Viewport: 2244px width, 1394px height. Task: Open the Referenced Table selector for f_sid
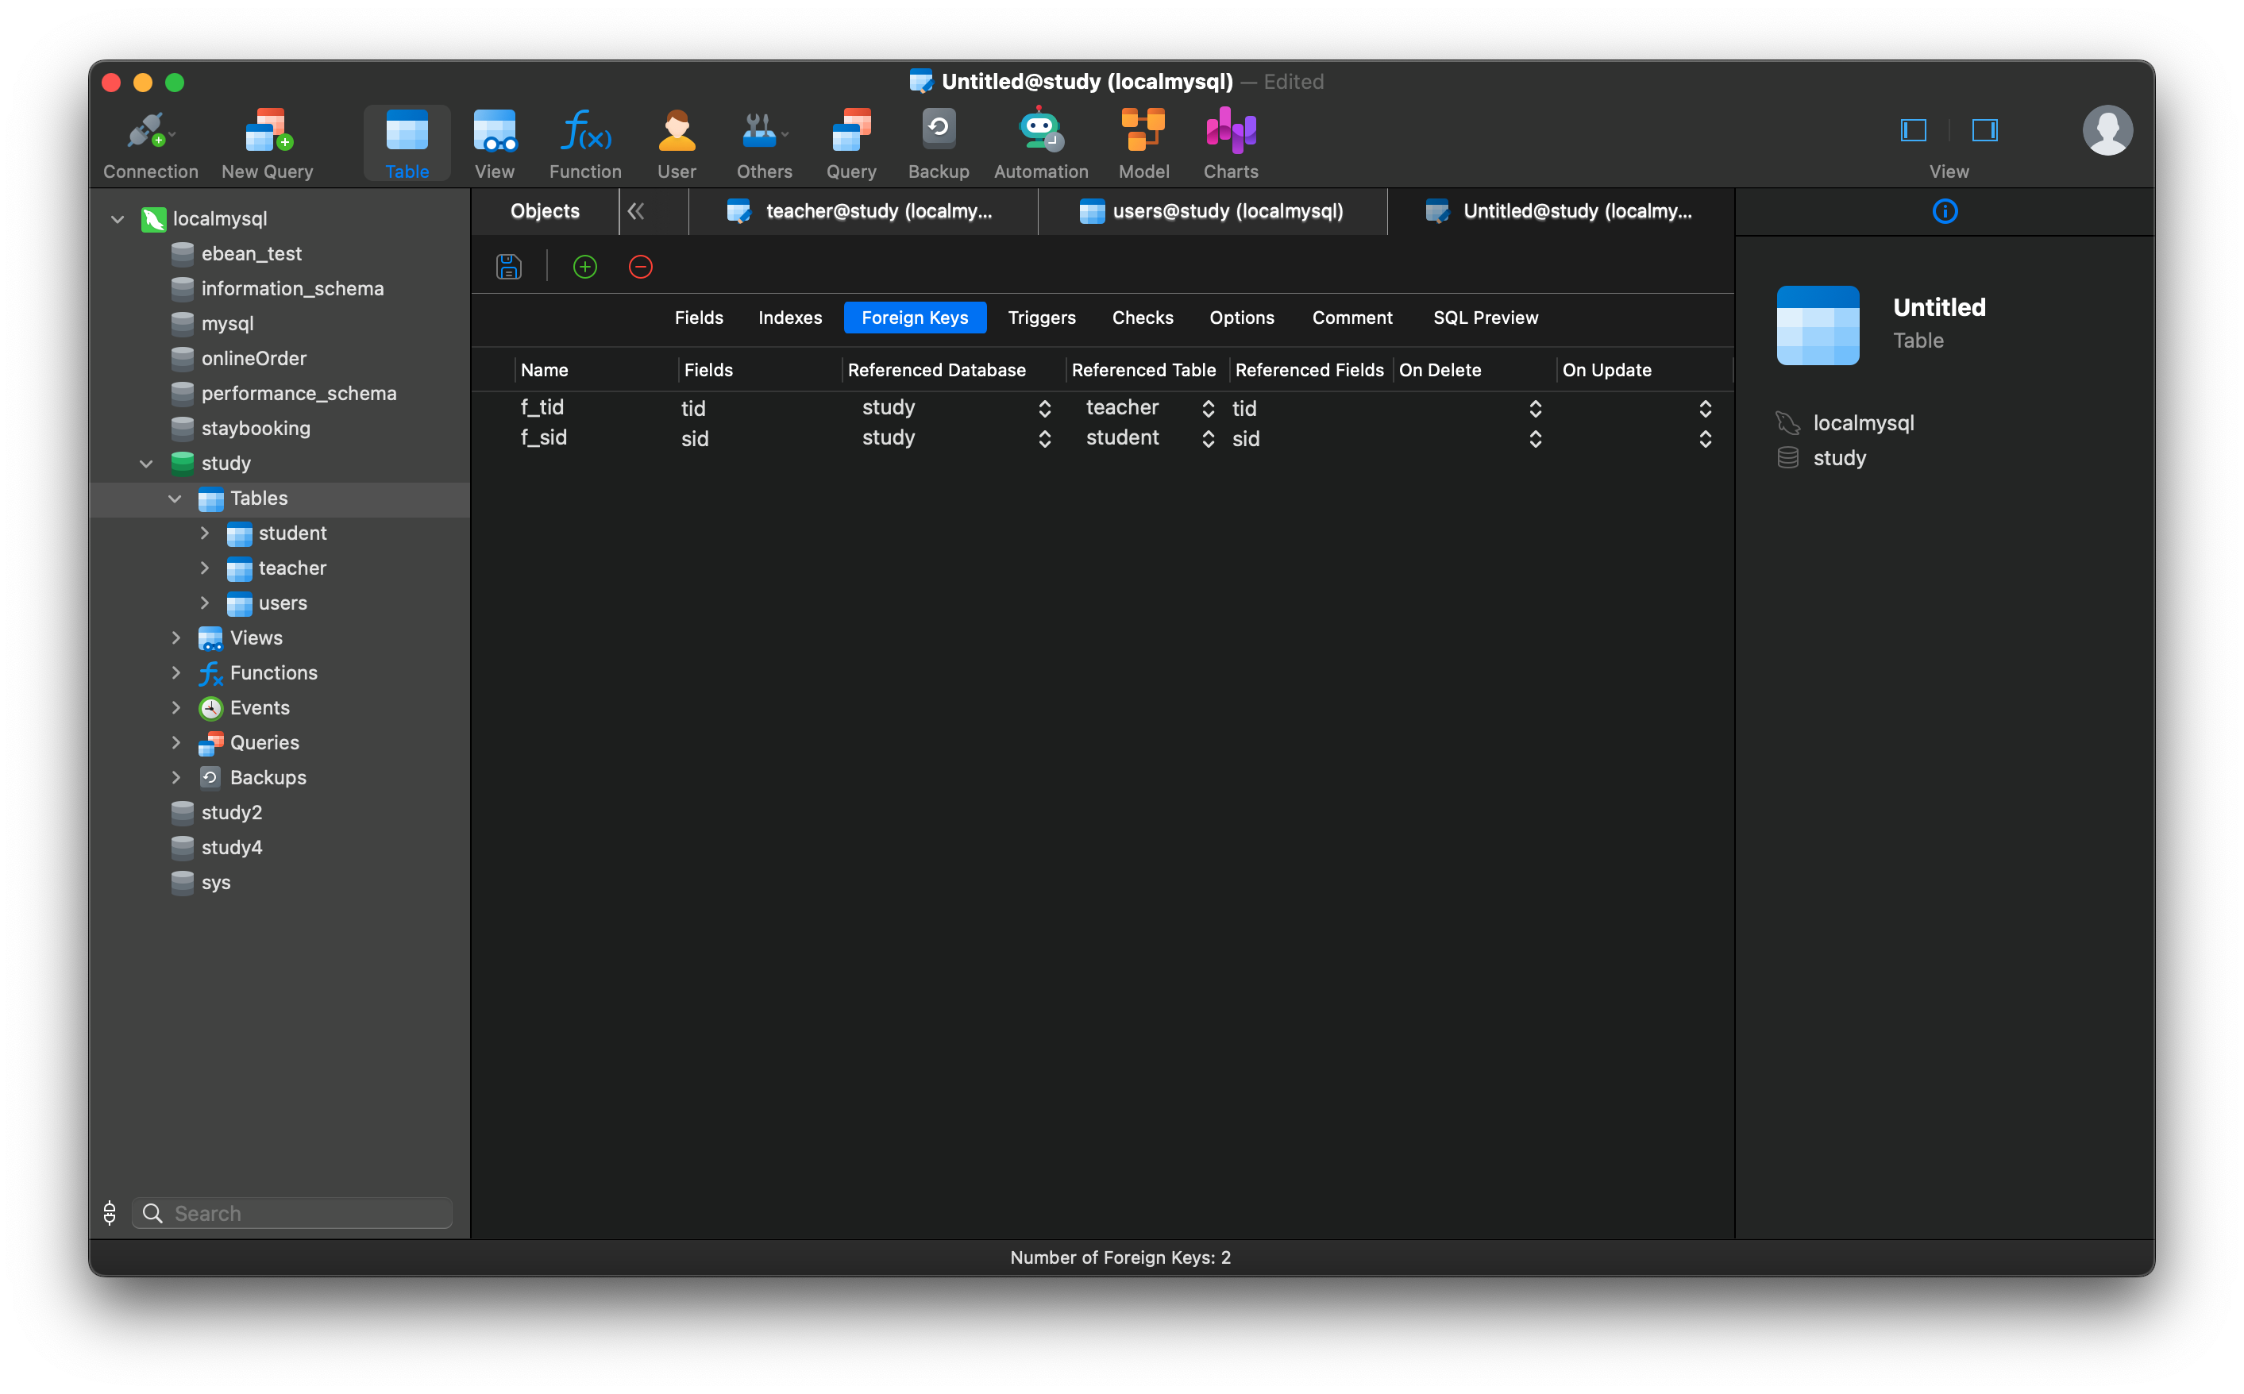pyautogui.click(x=1207, y=439)
